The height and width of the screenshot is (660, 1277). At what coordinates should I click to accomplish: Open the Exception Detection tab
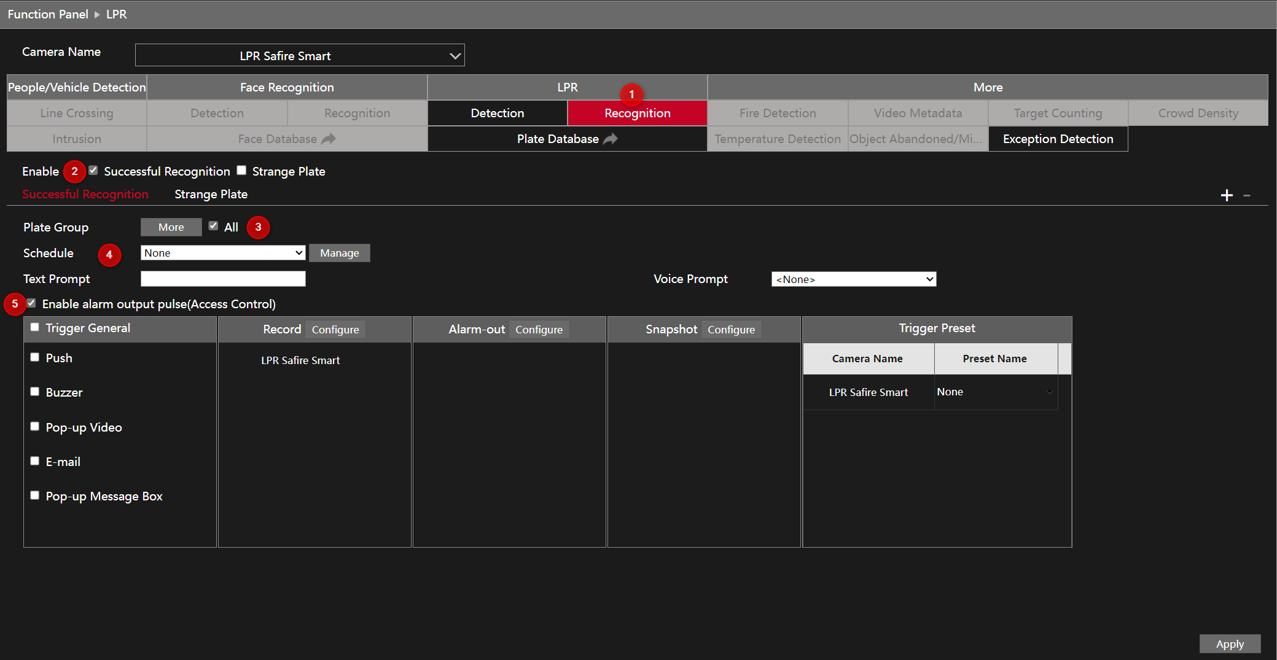pyautogui.click(x=1058, y=139)
